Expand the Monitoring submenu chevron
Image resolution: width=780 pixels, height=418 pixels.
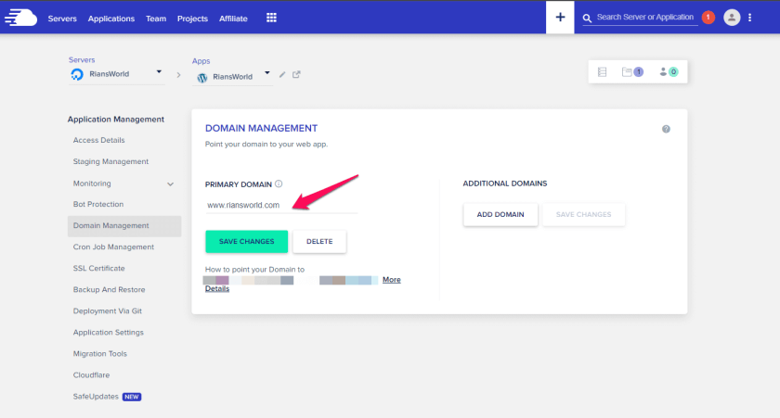click(x=170, y=184)
